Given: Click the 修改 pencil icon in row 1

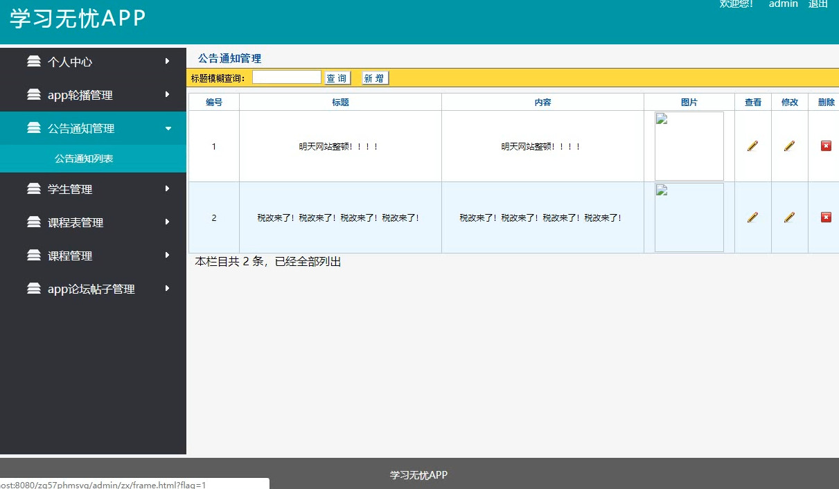Looking at the screenshot, I should [x=789, y=145].
